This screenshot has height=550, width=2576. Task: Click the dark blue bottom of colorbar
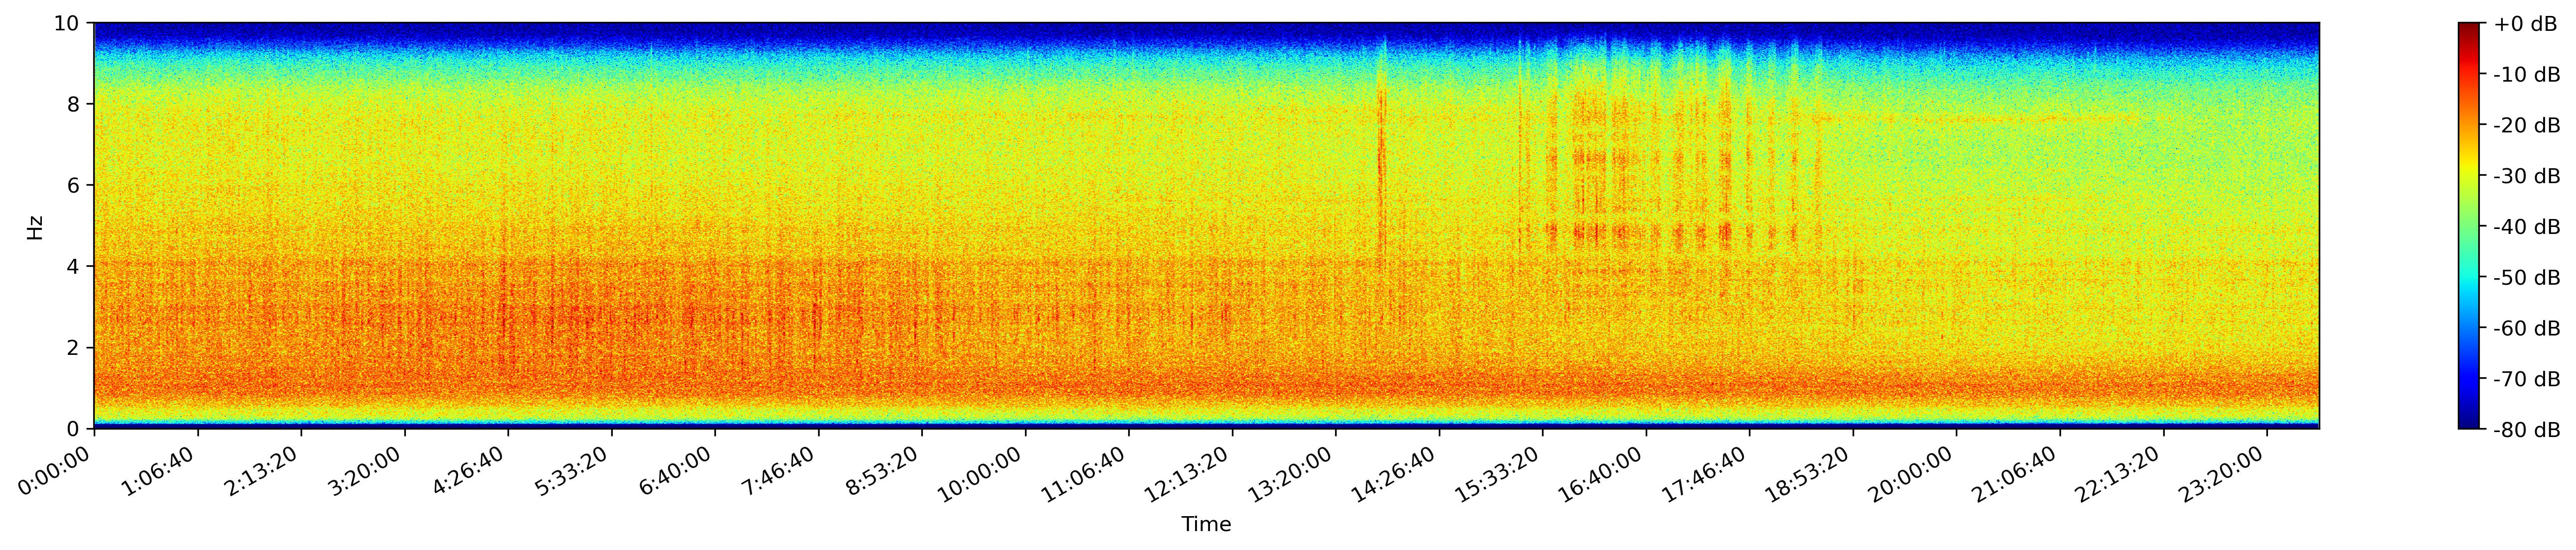pos(2469,423)
